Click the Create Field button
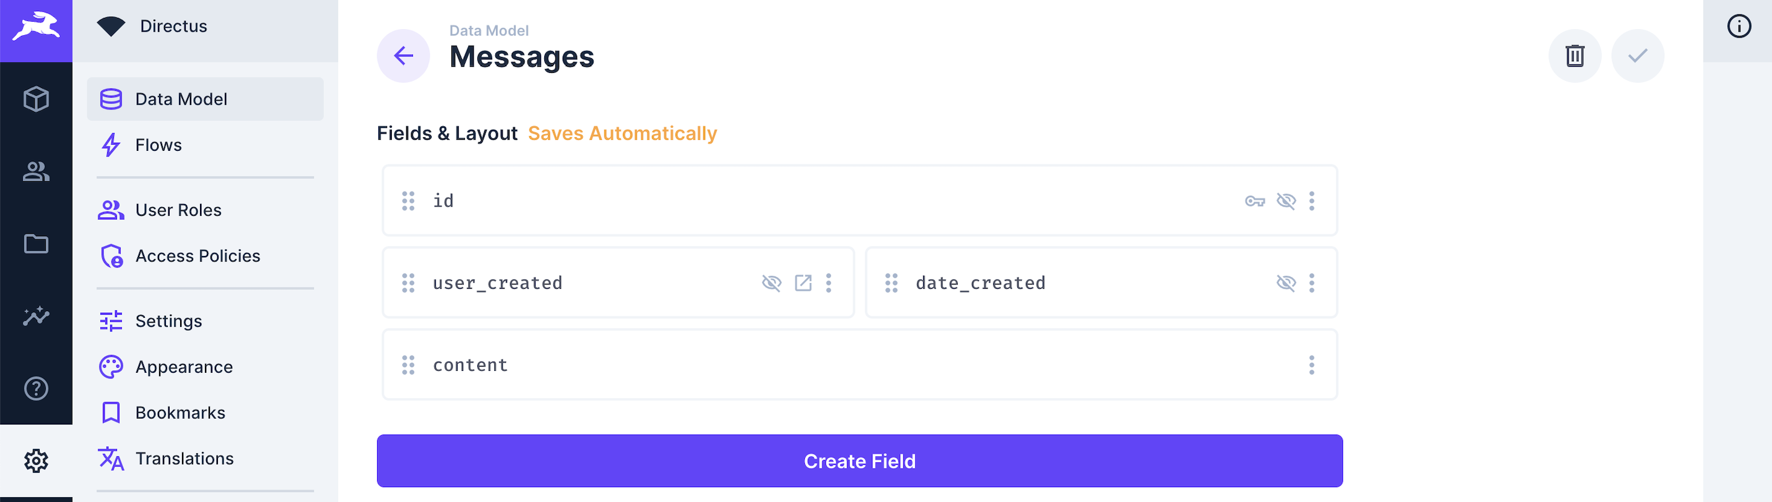Viewport: 1772px width, 502px height. 859,461
